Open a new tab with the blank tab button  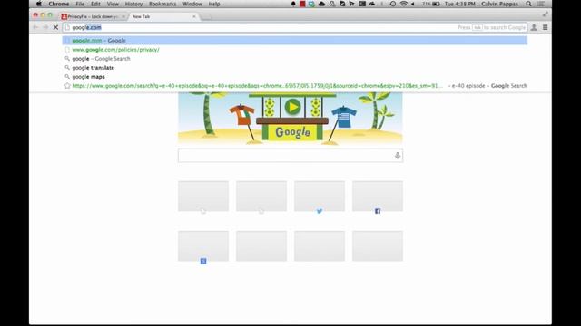tap(206, 17)
